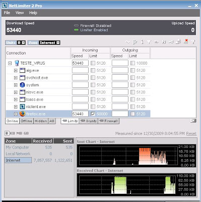
Task: Click the alg.exe application icon
Action: pyautogui.click(x=22, y=70)
